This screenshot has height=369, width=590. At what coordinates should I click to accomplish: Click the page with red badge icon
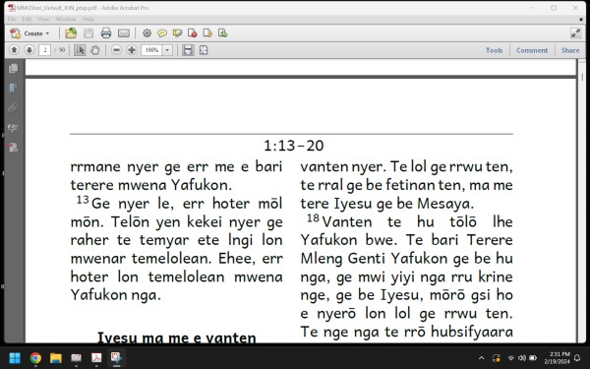[193, 33]
